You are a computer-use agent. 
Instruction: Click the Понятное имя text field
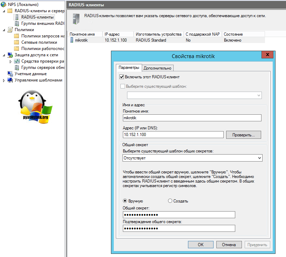[192, 118]
